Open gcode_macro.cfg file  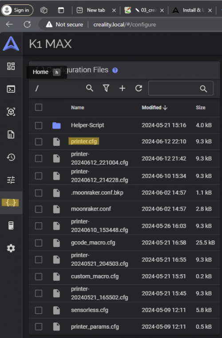pyautogui.click(x=93, y=243)
